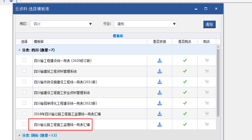
Task: Install 四川省建设工程施工安全资料管理系统 via download icon
Action: (x=160, y=92)
